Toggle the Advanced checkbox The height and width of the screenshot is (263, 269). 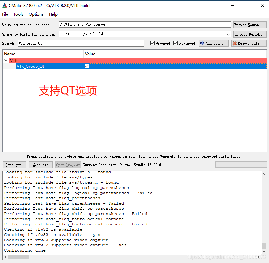pos(175,43)
